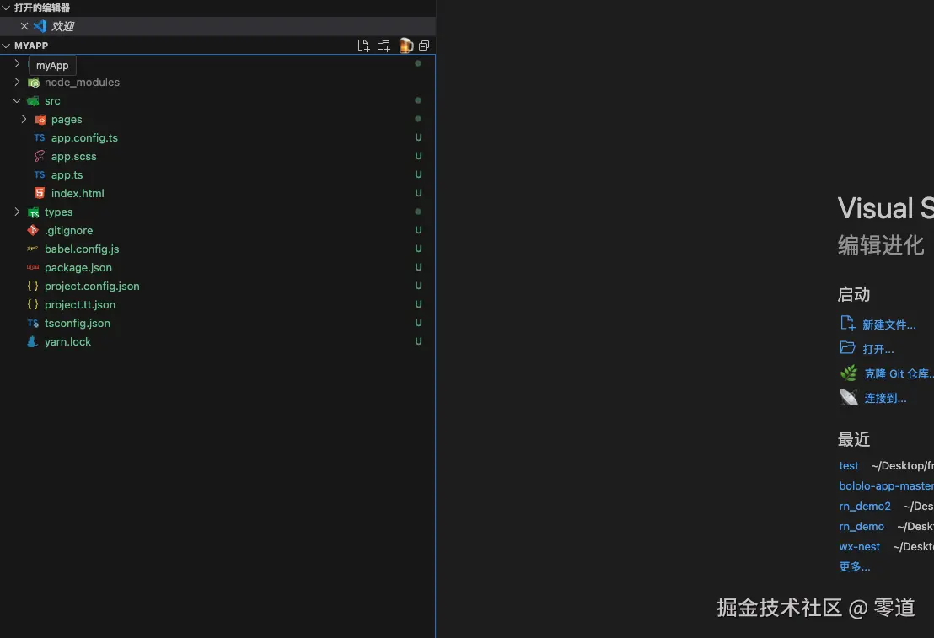Open the project.config.json file
This screenshot has height=638, width=934.
click(218, 286)
